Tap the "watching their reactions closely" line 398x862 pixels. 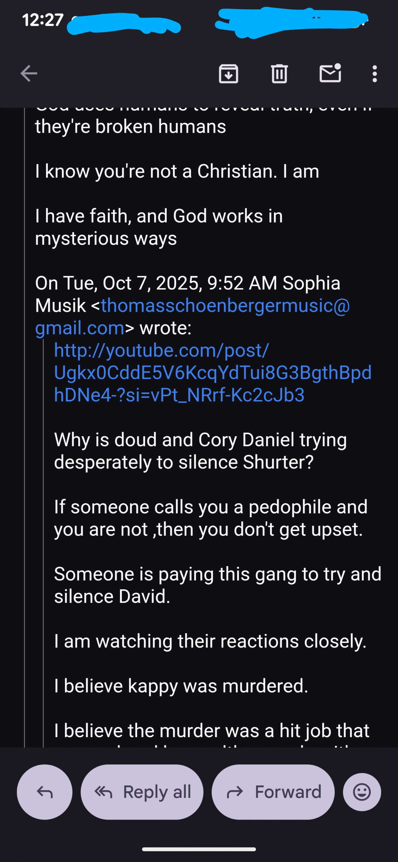(210, 641)
